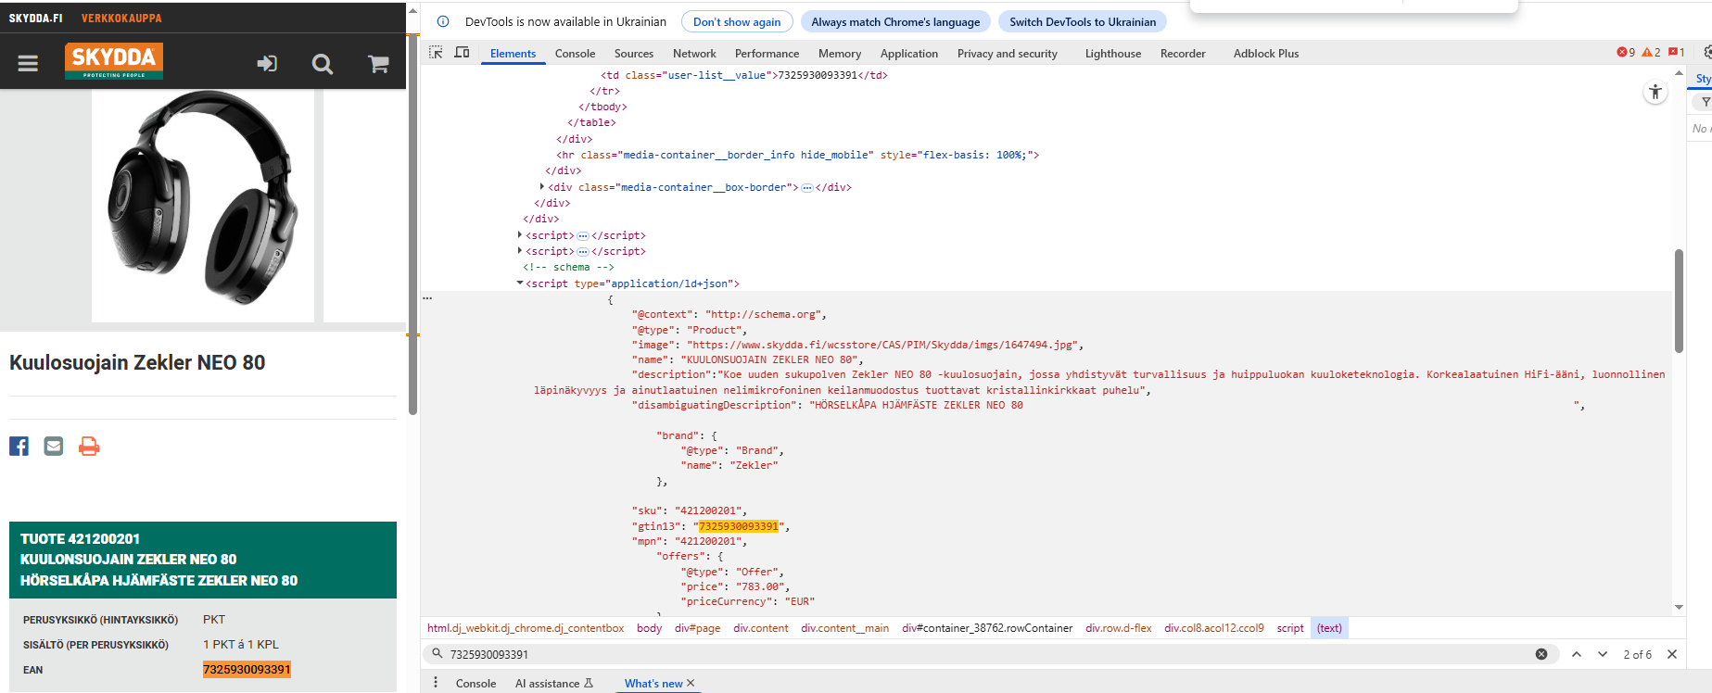Click the Elements panel vertical scrollbar
This screenshot has width=1712, height=693.
[x=1679, y=301]
